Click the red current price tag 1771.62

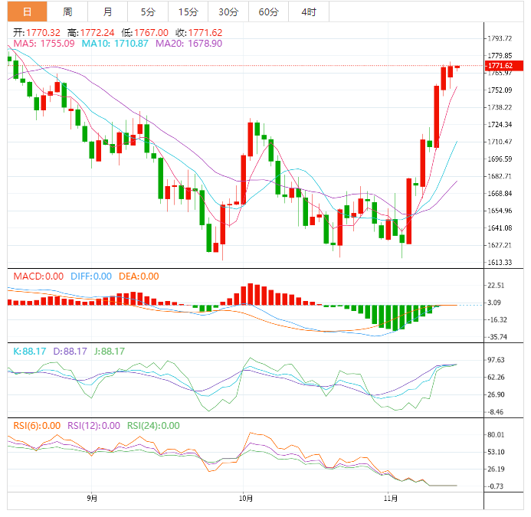(504, 66)
